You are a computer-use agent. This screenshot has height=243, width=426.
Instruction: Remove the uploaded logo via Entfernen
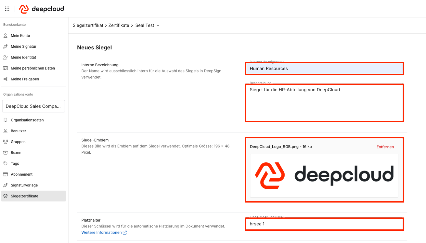click(385, 147)
